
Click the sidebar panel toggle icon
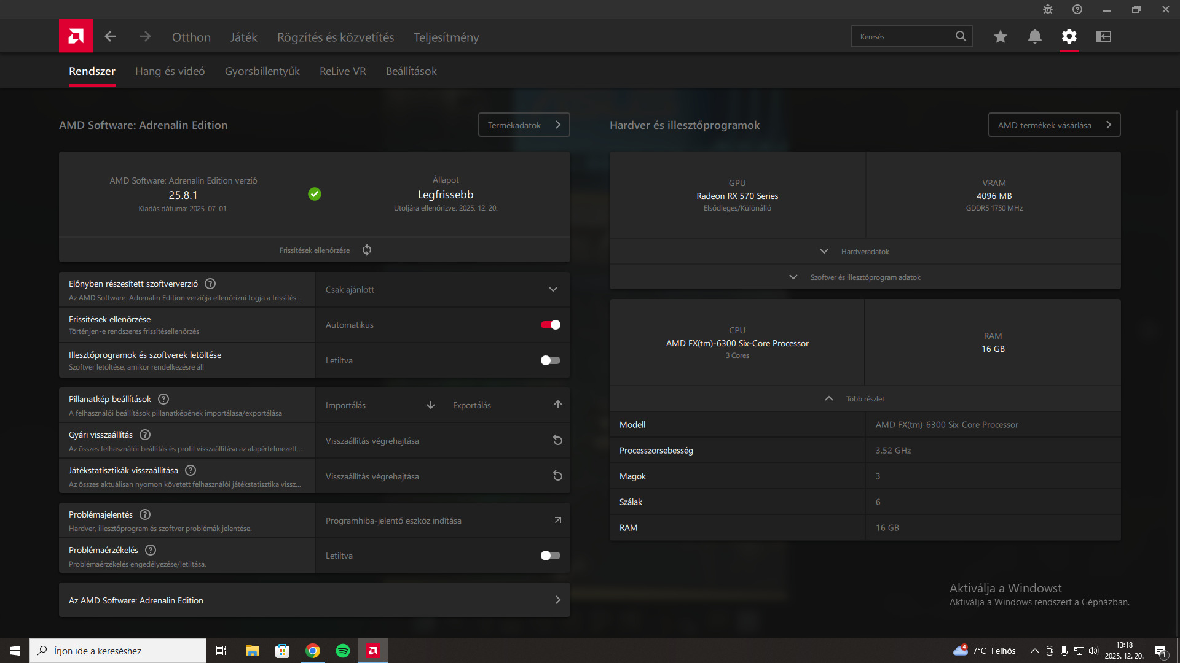(1104, 36)
